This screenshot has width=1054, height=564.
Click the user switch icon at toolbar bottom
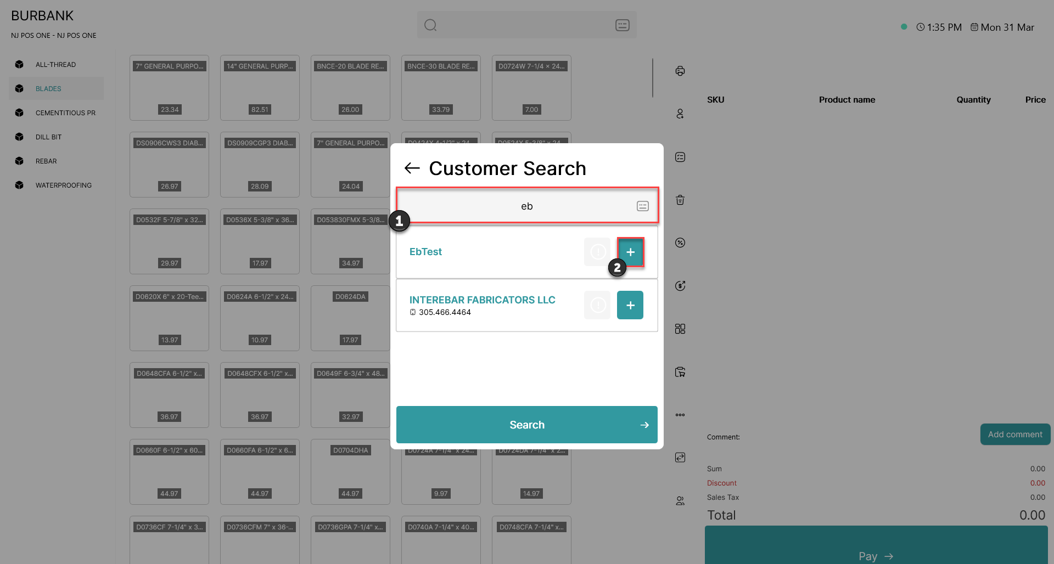pos(680,501)
